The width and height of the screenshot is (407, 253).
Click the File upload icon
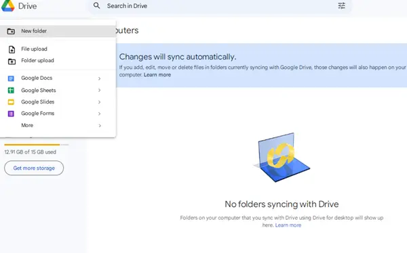click(12, 49)
